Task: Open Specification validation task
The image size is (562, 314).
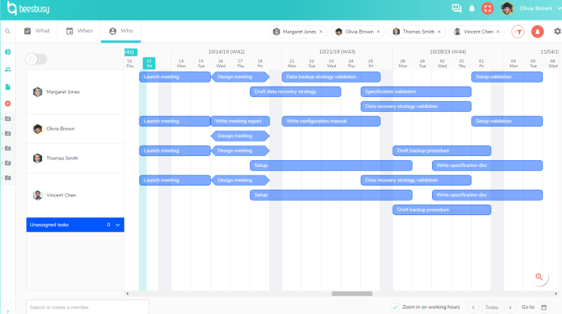Action: pyautogui.click(x=416, y=91)
